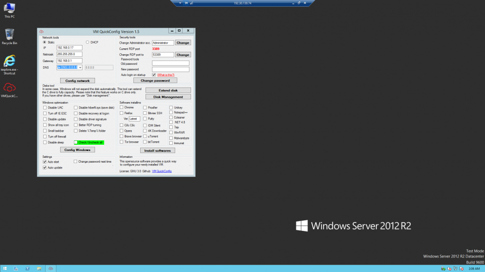Image resolution: width=485 pixels, height=272 pixels.
Task: Click the pin icon on the remote connection bar
Action: pos(186,3)
